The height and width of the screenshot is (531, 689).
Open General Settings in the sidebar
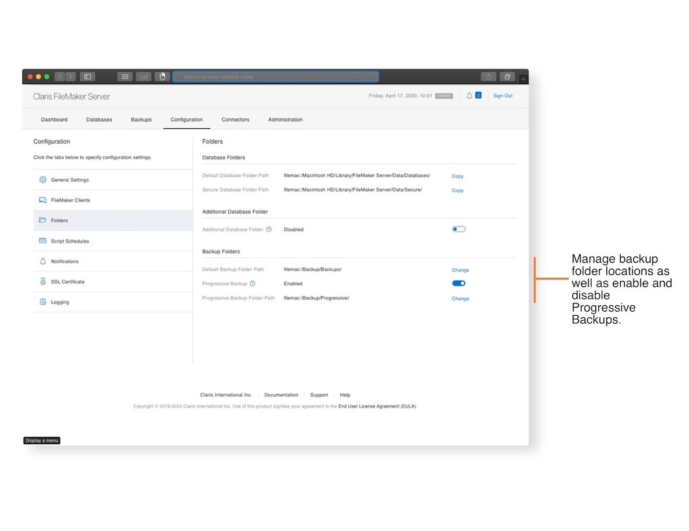pos(113,180)
